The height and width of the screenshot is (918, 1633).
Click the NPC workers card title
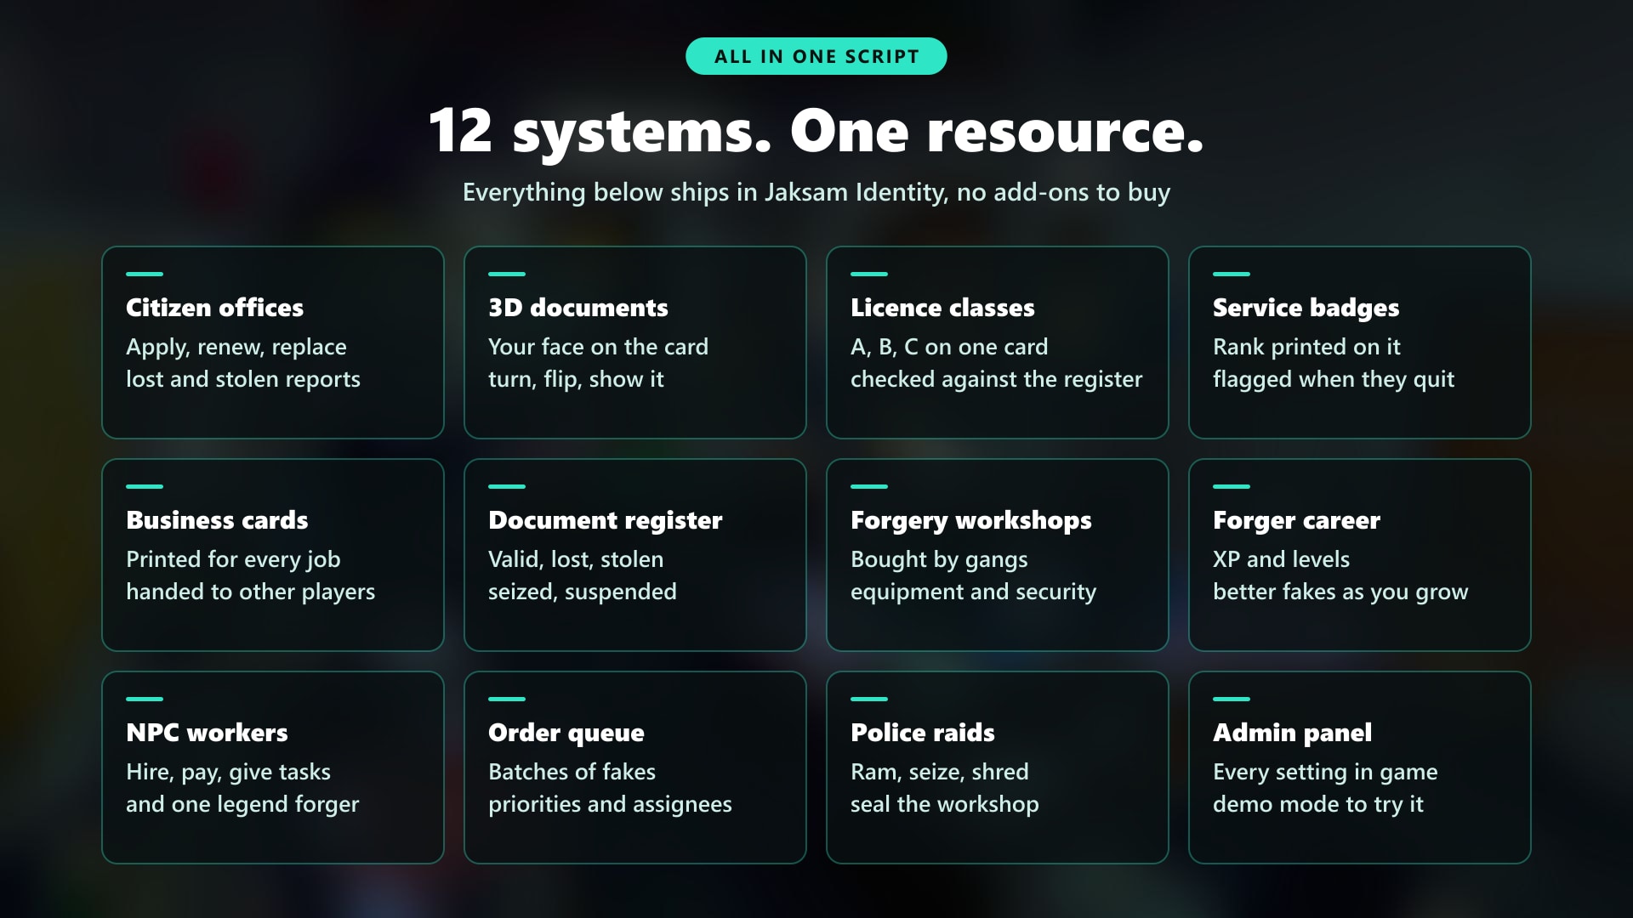(x=207, y=733)
